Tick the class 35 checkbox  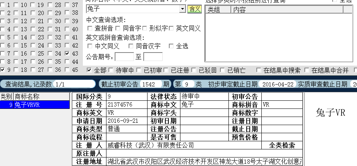click(x=50, y=62)
